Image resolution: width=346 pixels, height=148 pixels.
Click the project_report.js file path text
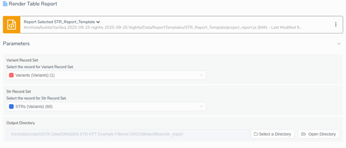pyautogui.click(x=162, y=28)
